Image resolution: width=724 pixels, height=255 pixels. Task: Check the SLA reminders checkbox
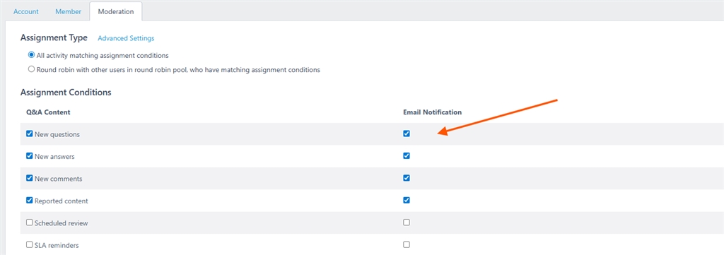click(30, 244)
